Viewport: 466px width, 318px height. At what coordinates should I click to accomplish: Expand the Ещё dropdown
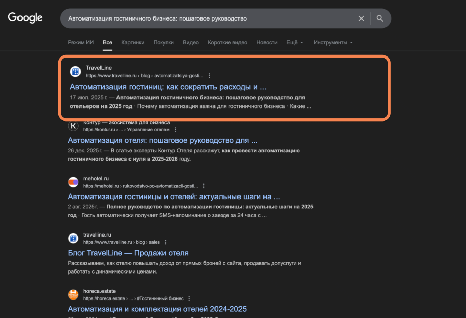tap(295, 42)
